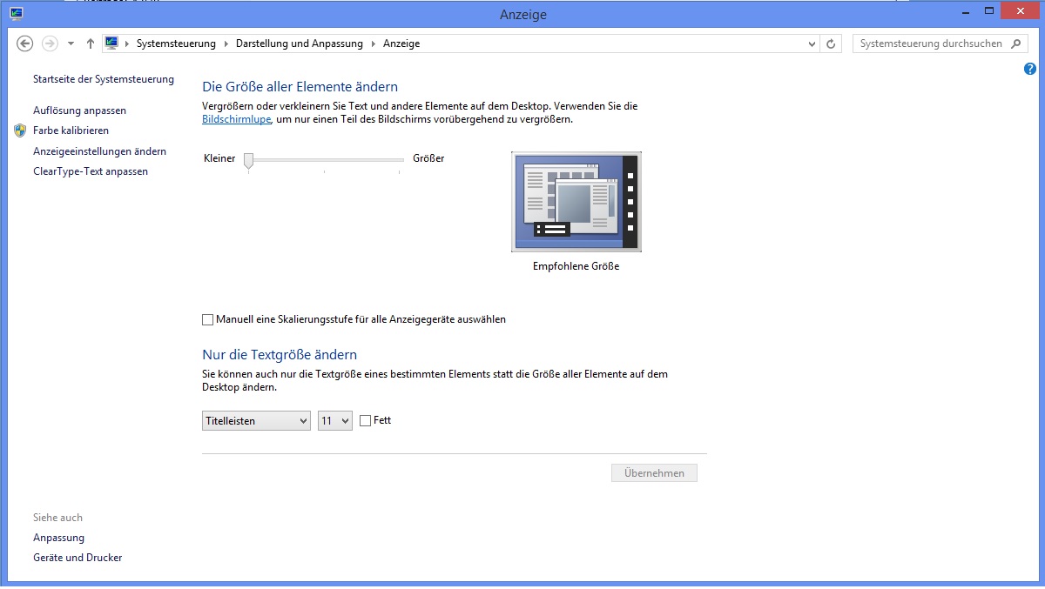Go up one level with the Up arrow
Viewport: 1045px width, 589px height.
pos(90,44)
